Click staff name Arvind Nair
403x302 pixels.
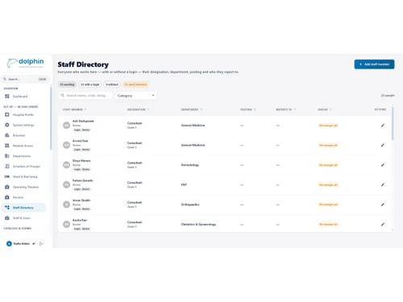click(x=80, y=141)
